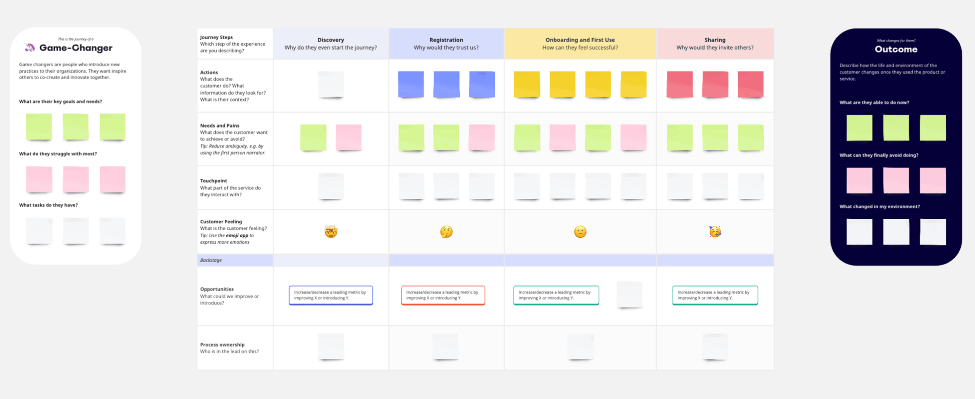Click the Backstage section label
The height and width of the screenshot is (399, 975).
pos(211,260)
